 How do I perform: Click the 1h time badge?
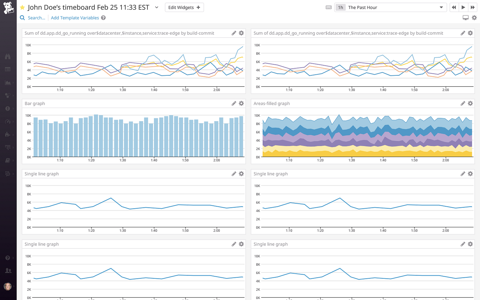[340, 7]
